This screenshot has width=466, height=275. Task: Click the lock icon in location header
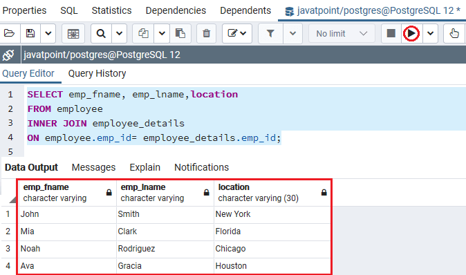(324, 193)
